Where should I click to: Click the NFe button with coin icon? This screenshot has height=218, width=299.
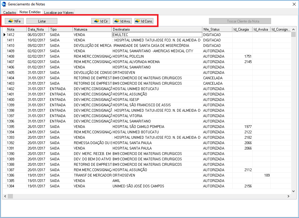point(14,21)
